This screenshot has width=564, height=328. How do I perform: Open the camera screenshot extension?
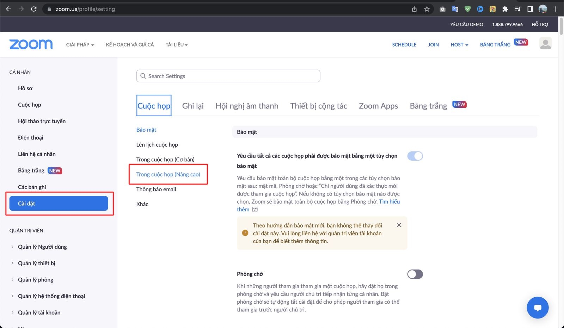(x=442, y=9)
